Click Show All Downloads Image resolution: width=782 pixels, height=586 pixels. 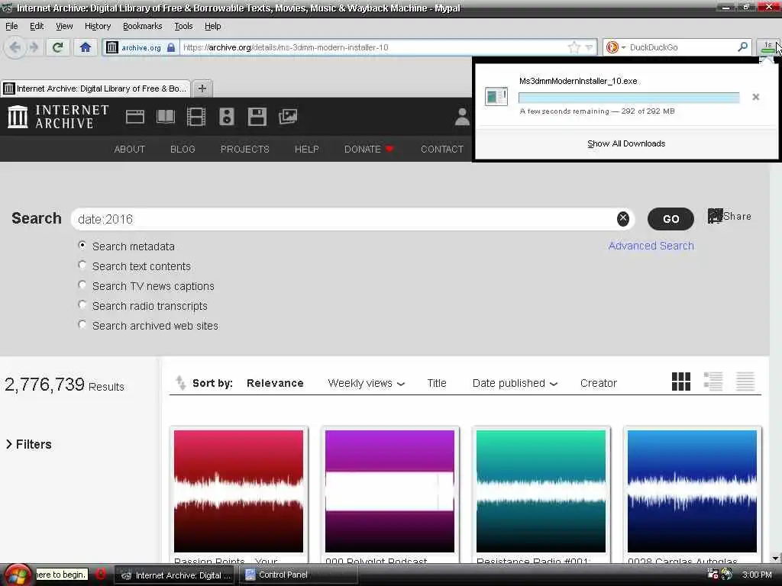pos(626,143)
